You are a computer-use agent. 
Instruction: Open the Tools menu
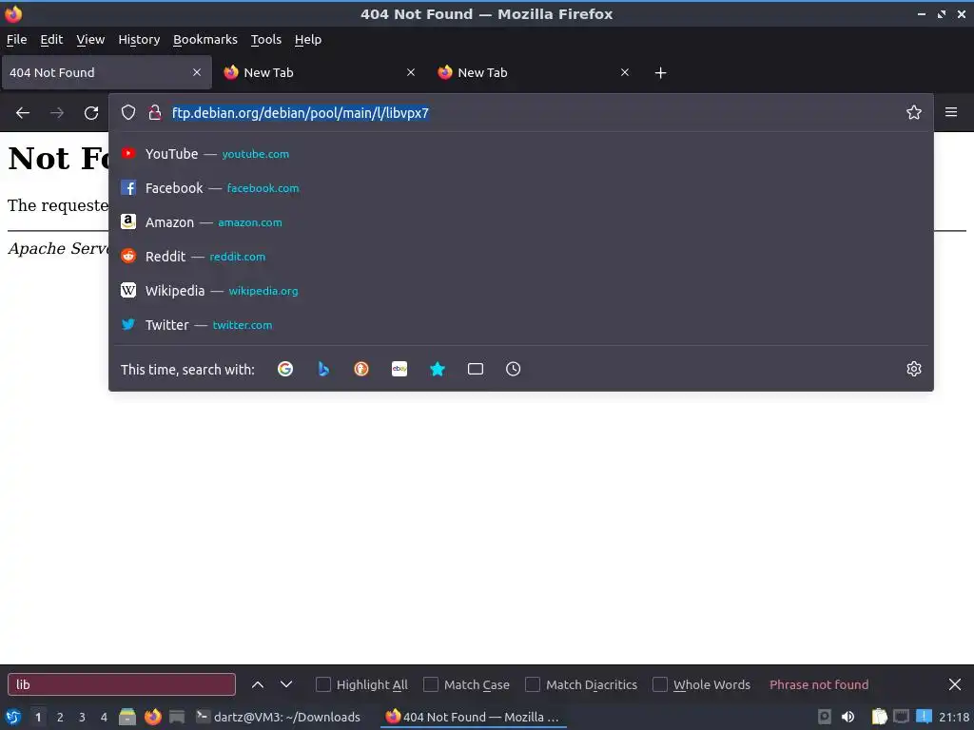point(266,39)
